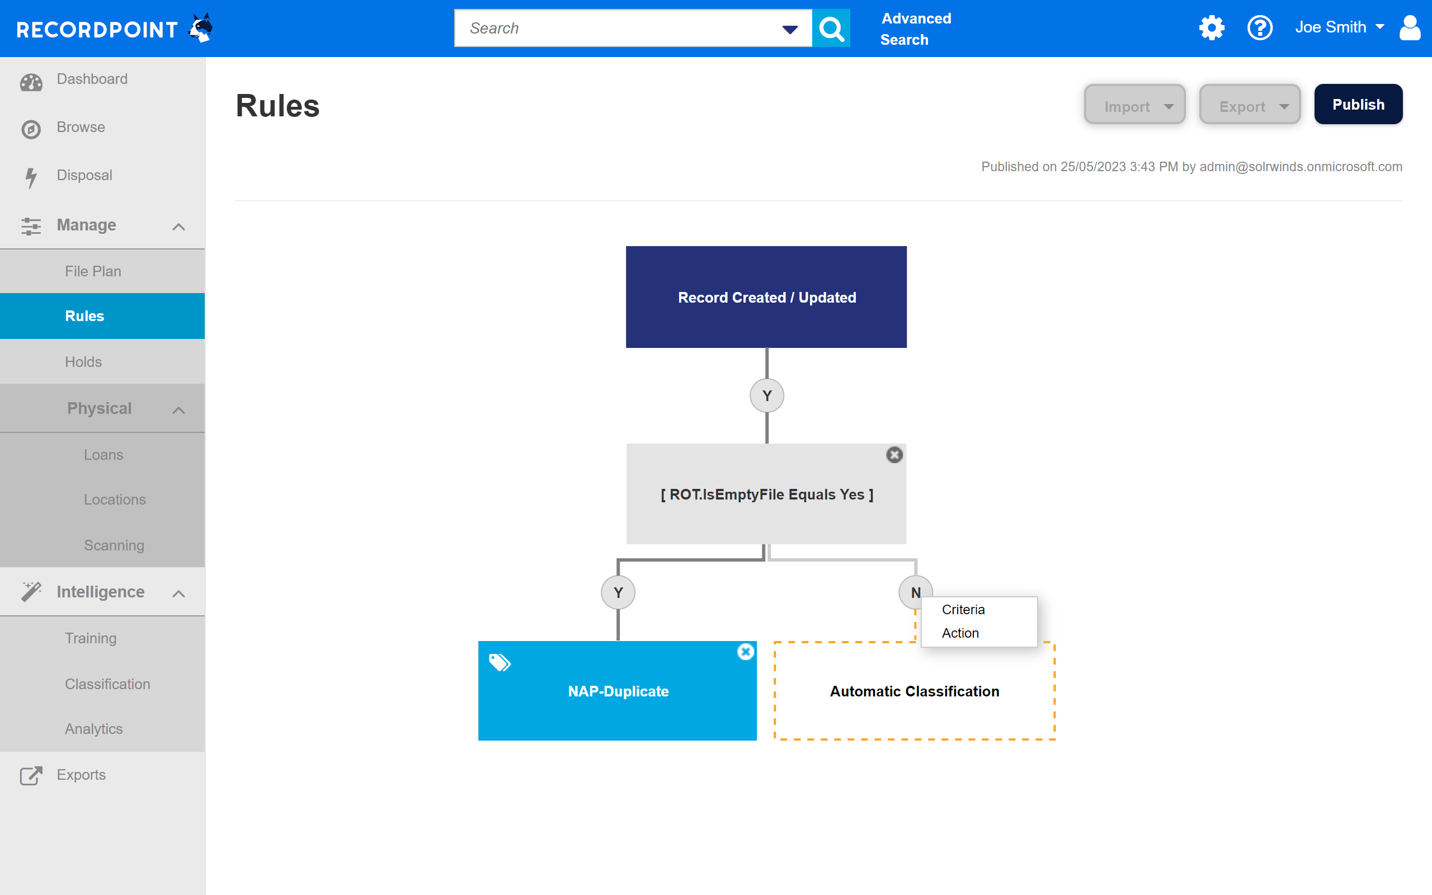This screenshot has width=1432, height=895.
Task: Click the Dashboard gauge icon
Action: click(x=31, y=82)
